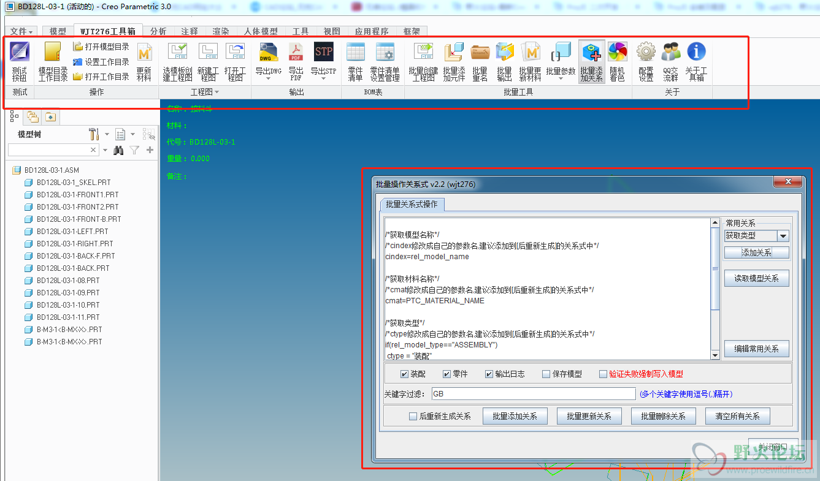820x481 pixels.
Task: Run the 更新材料 tool
Action: coord(144,61)
